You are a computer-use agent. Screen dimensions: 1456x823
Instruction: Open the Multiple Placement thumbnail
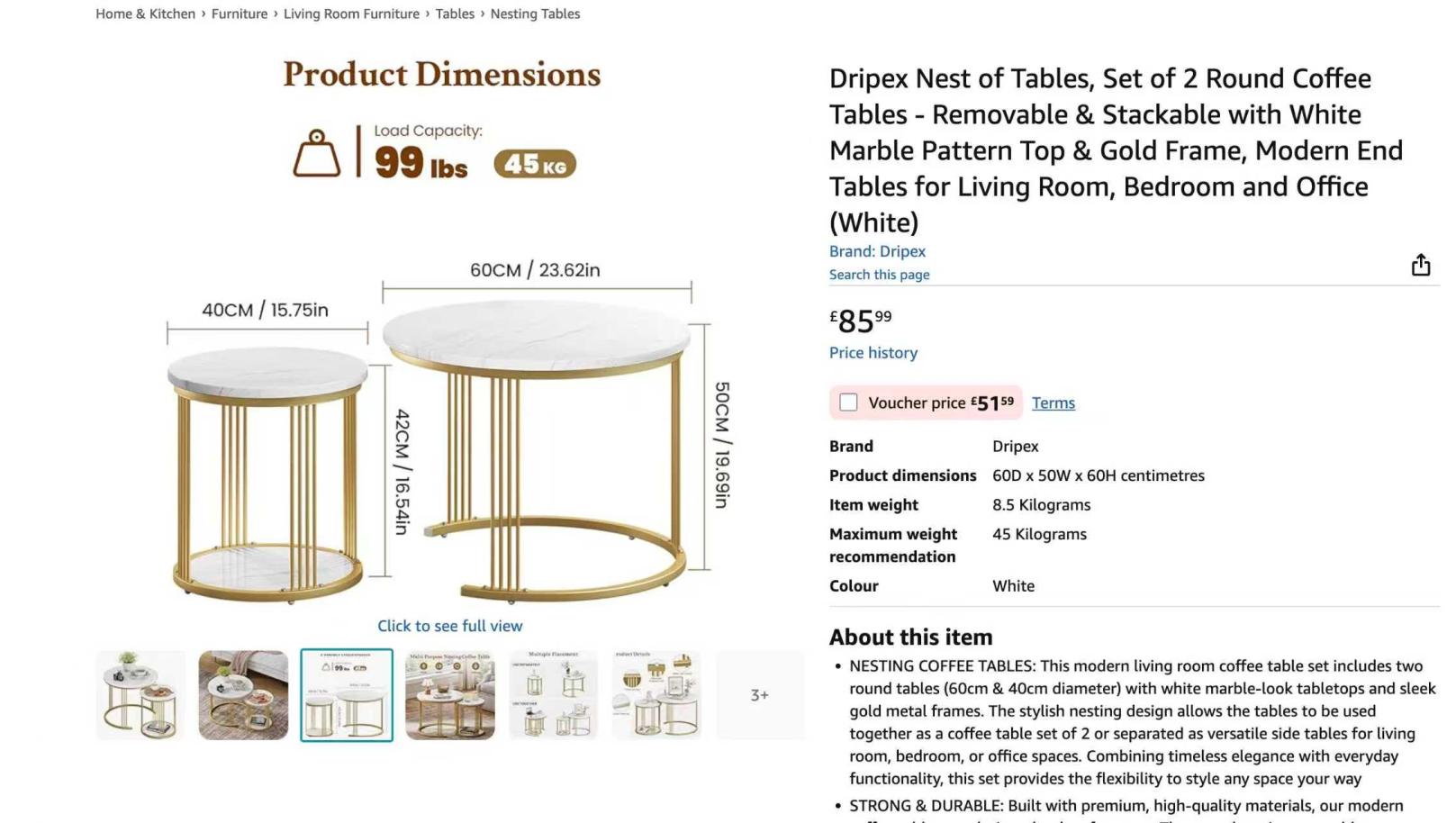click(x=553, y=695)
